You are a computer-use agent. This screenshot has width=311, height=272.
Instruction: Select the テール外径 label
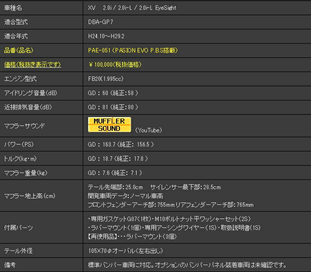(18, 251)
